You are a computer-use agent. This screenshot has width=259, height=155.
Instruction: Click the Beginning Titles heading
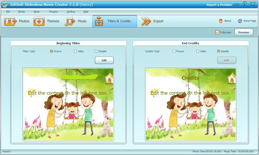(68, 43)
